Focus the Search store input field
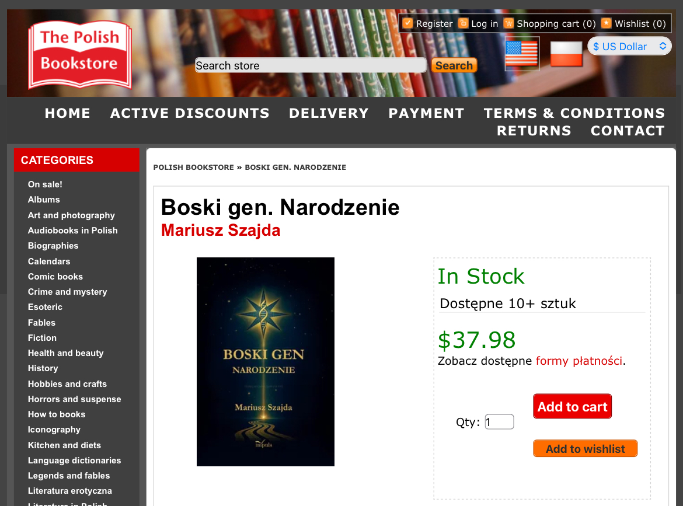683x506 pixels. (311, 65)
